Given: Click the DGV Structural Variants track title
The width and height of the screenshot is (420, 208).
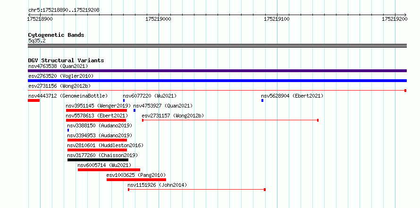Looking at the screenshot, I should click(66, 60).
